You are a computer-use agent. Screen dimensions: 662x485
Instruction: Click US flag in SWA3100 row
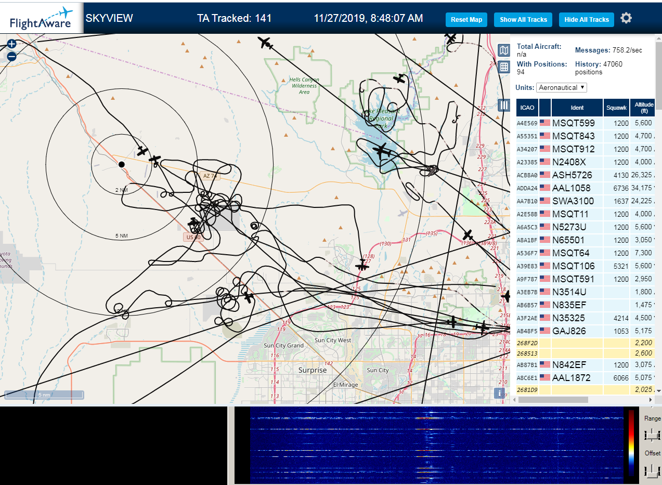point(545,201)
